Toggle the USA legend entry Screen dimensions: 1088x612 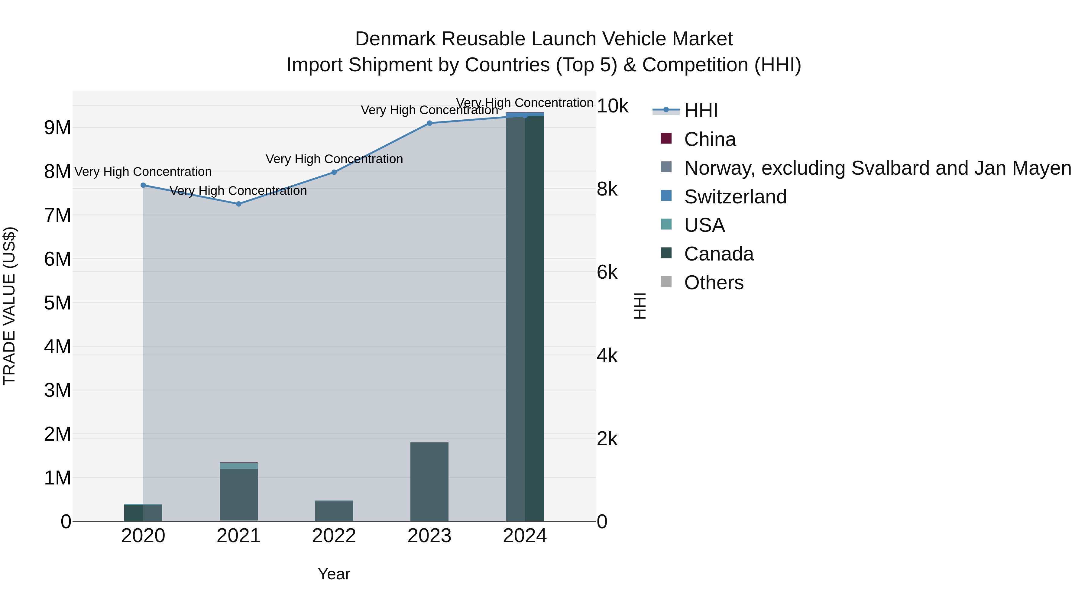click(693, 225)
